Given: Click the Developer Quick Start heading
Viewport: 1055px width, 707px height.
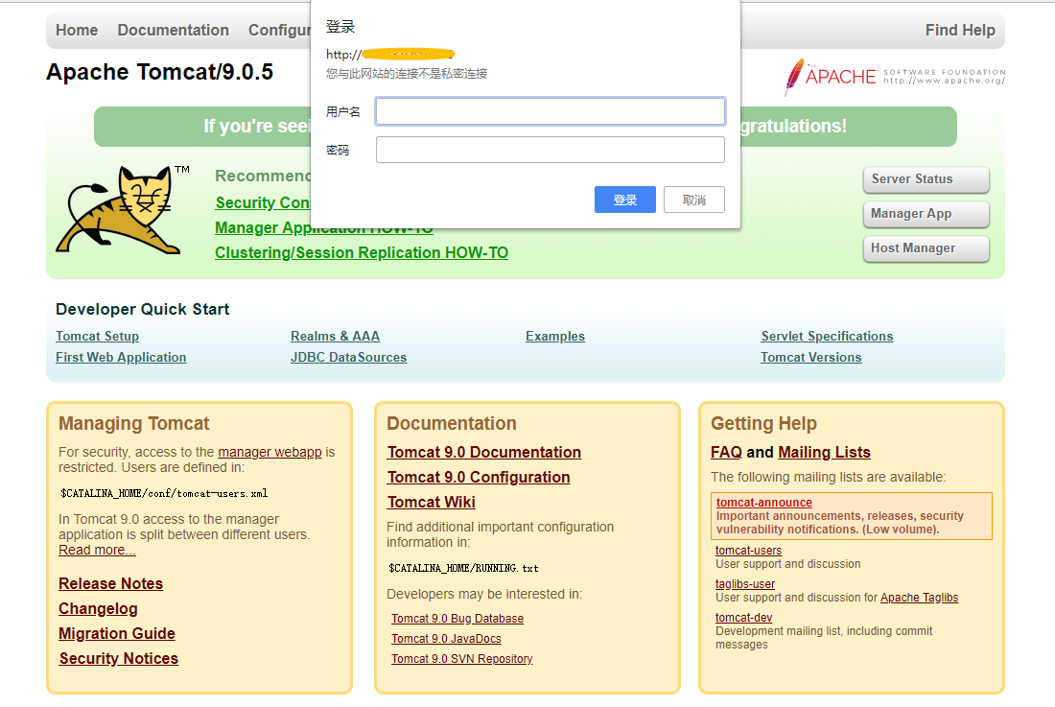Looking at the screenshot, I should tap(143, 310).
